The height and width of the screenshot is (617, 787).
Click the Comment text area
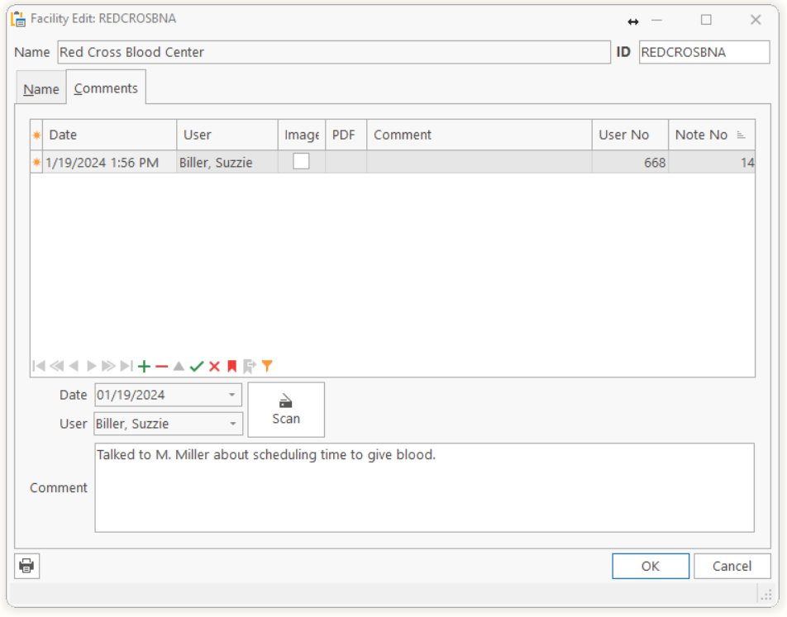pos(425,487)
